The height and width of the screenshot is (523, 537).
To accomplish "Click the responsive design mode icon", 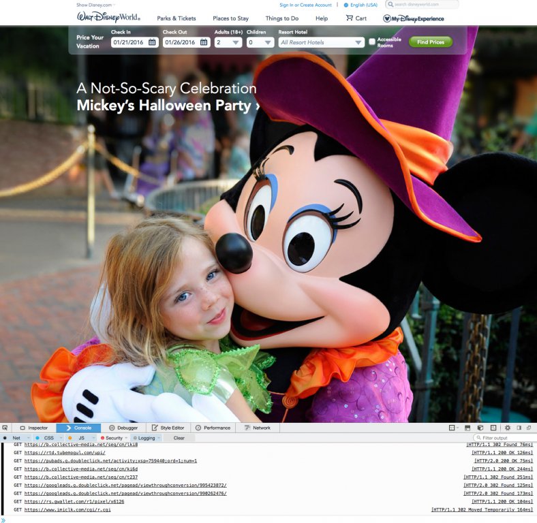I will (x=493, y=428).
